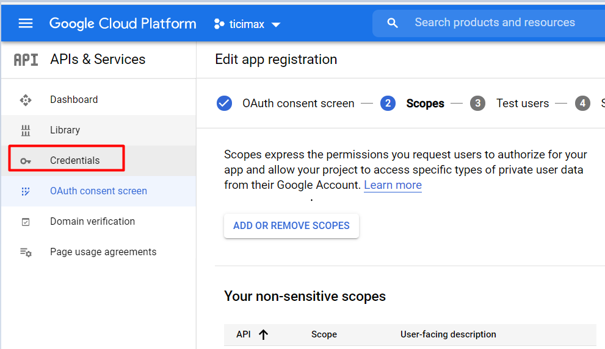Click the Google Cloud Platform logo
This screenshot has width=605, height=349.
click(123, 24)
